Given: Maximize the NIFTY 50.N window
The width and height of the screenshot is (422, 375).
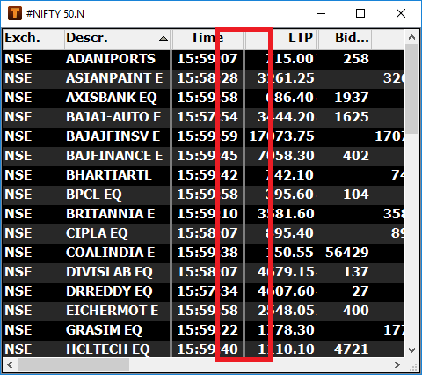Looking at the screenshot, I should pos(360,13).
